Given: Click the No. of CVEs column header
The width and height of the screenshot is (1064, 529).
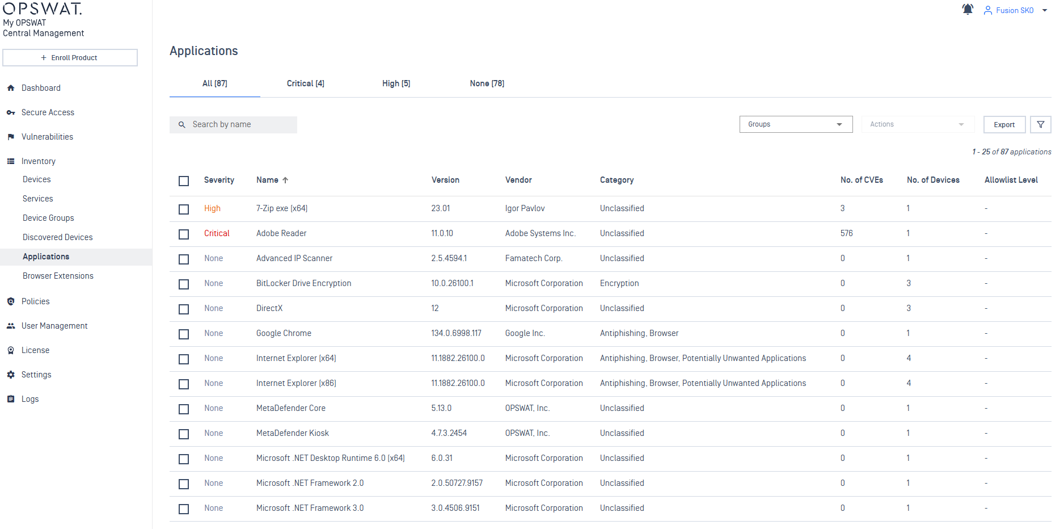Looking at the screenshot, I should click(862, 180).
